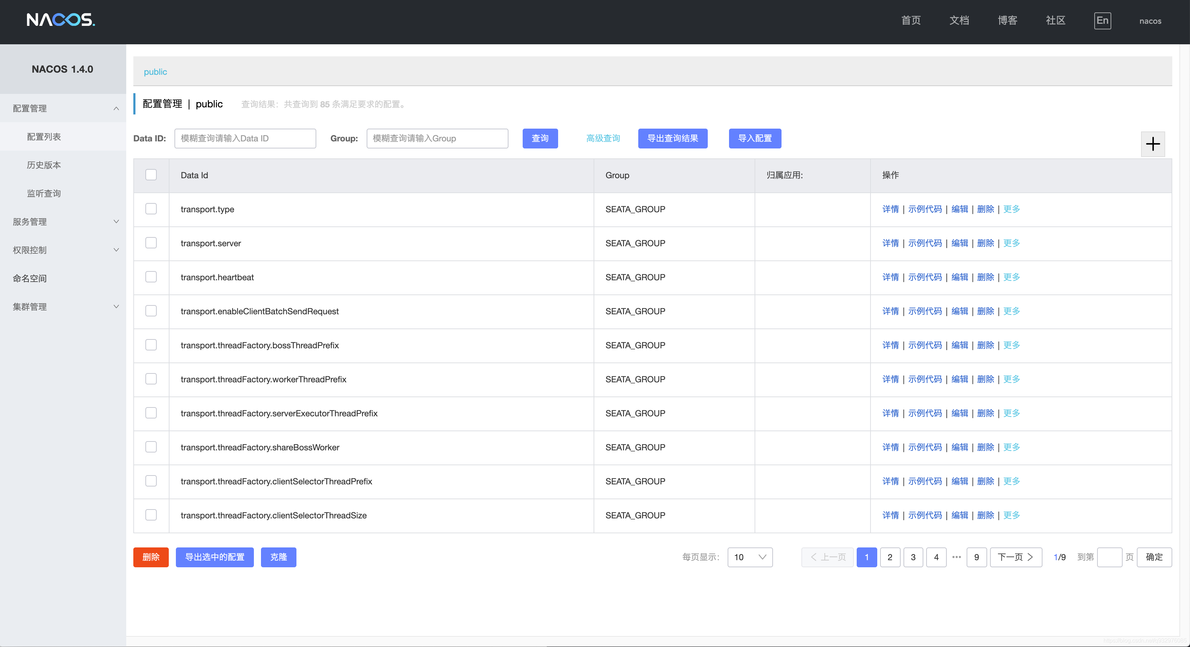1190x647 pixels.
Task: Go to page 2 in pagination
Action: (x=890, y=557)
